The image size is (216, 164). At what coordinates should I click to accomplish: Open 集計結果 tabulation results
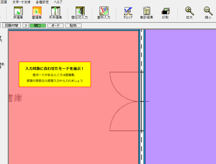click(x=146, y=13)
